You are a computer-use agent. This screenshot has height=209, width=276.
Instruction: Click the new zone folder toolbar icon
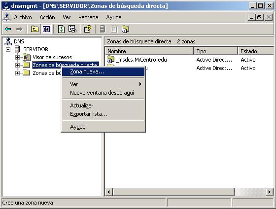click(x=126, y=29)
